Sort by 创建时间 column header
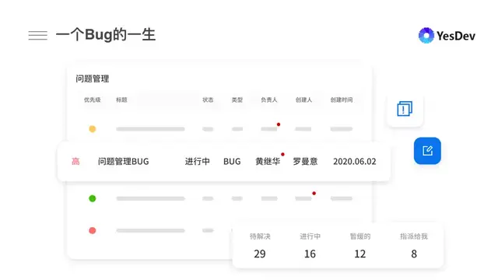Image resolution: width=498 pixels, height=280 pixels. click(342, 100)
